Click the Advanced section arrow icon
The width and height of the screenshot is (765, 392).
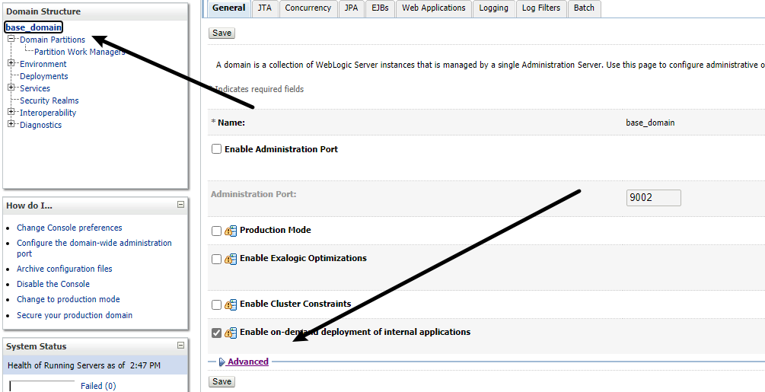pyautogui.click(x=222, y=362)
